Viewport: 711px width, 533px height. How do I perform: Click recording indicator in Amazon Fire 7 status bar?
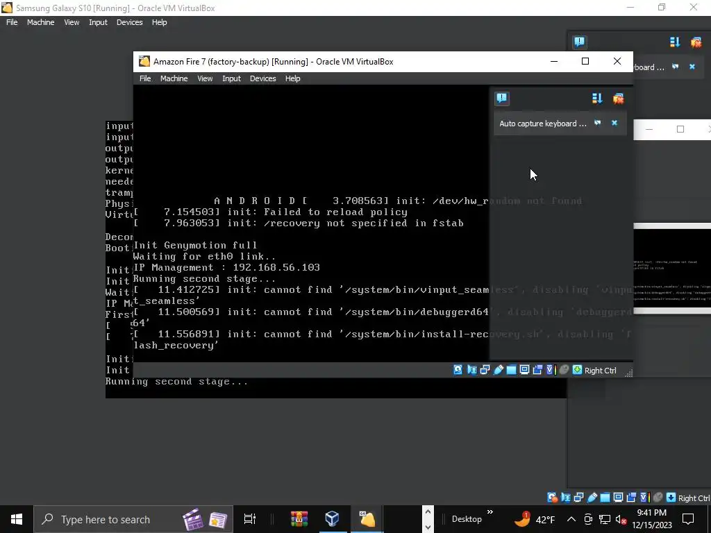[x=538, y=370]
